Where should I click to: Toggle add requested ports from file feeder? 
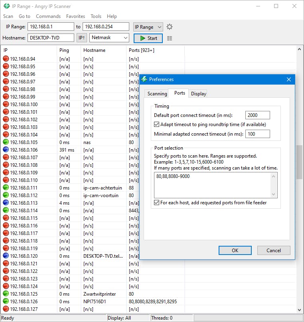point(157,203)
